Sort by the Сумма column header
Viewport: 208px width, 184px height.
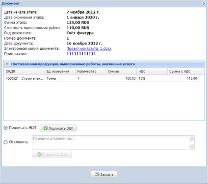(x=121, y=71)
